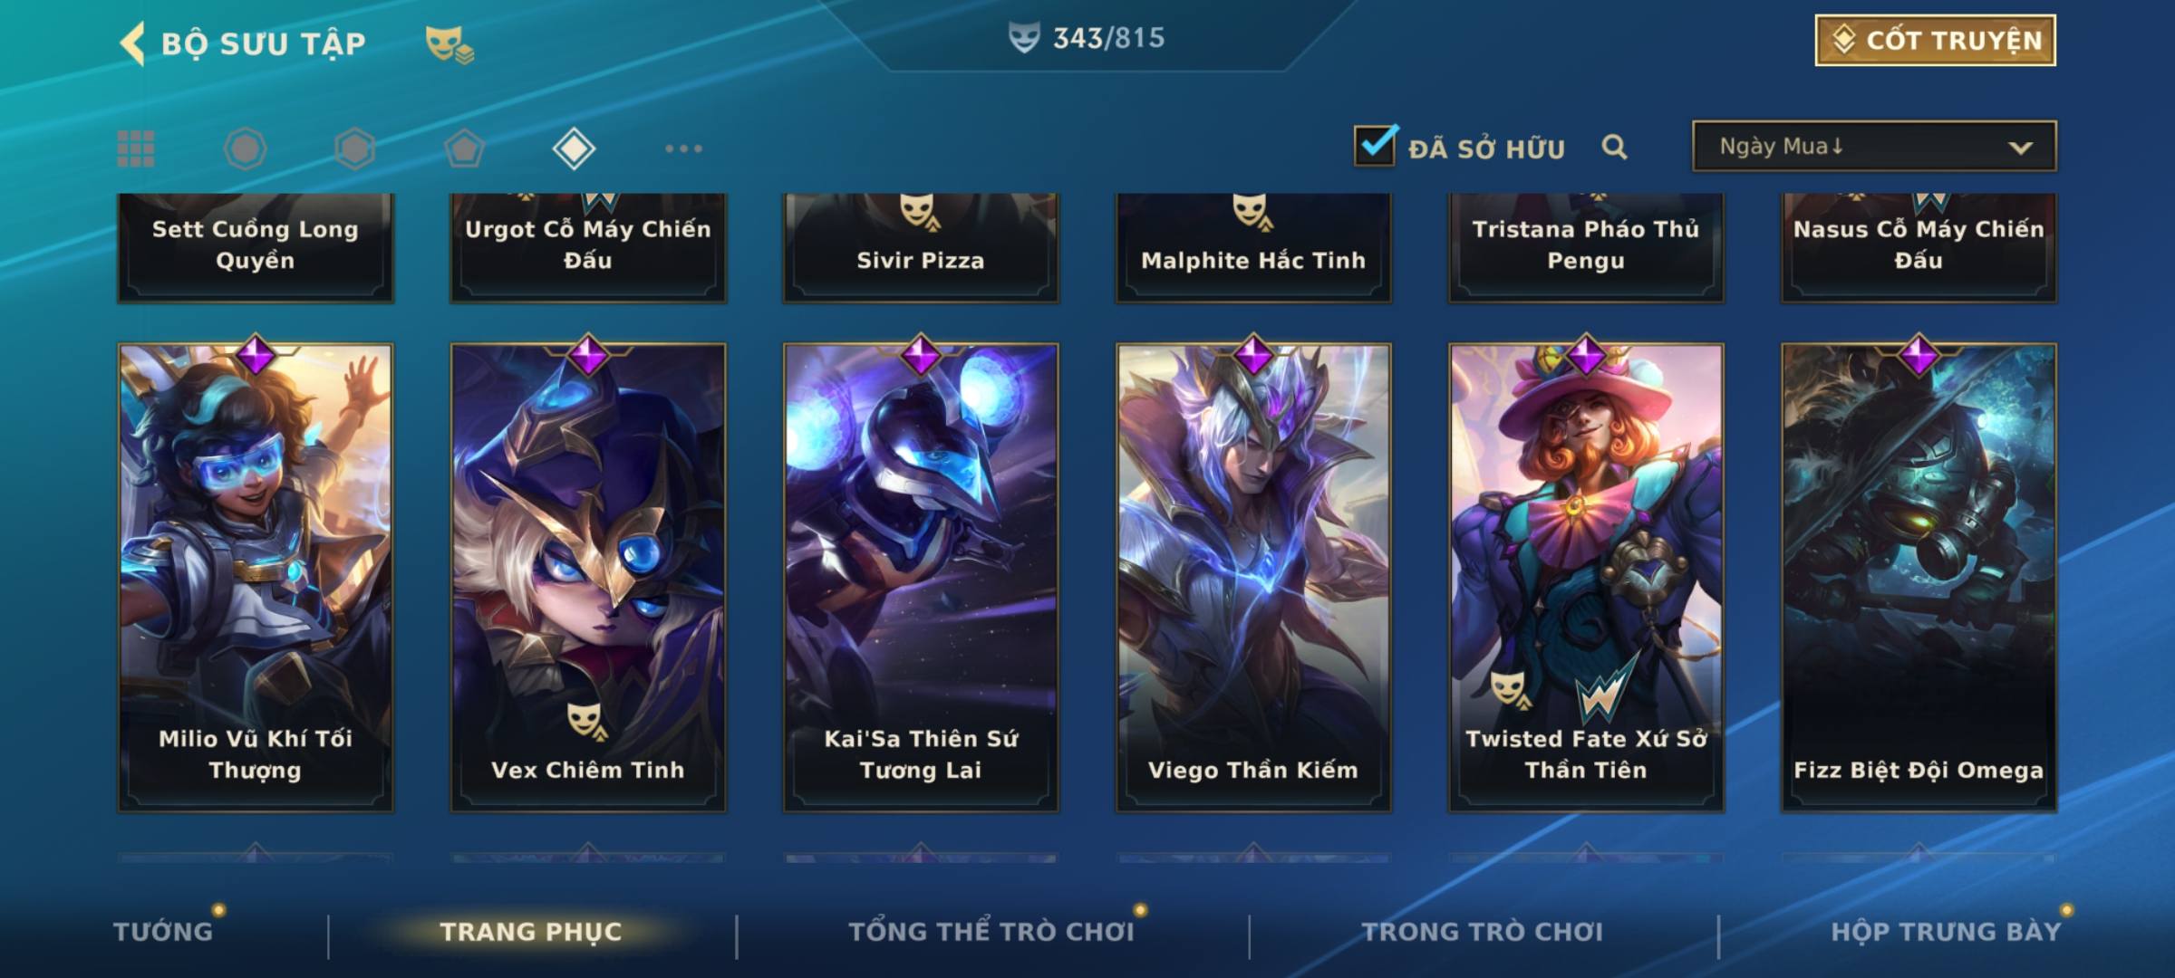Choose the pentagon rarity filter icon
Viewport: 2175px width, 978px height.
(x=464, y=149)
